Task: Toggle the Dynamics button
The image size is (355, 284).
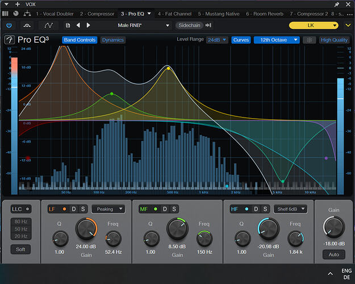Action: pos(113,40)
